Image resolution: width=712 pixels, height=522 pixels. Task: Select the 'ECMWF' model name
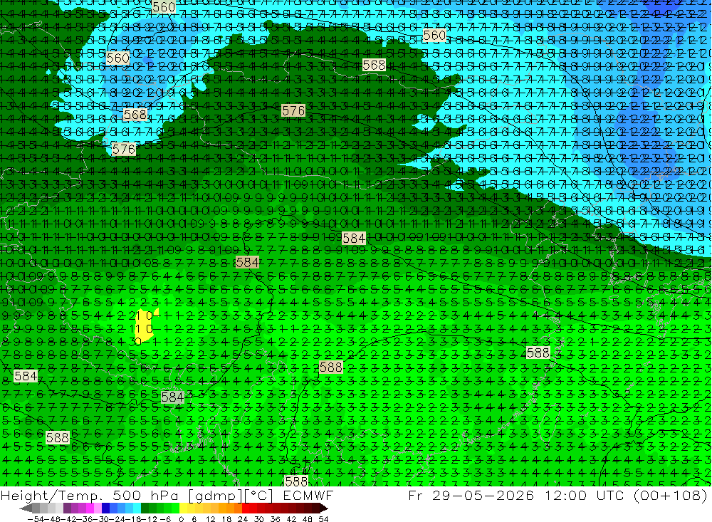[308, 495]
